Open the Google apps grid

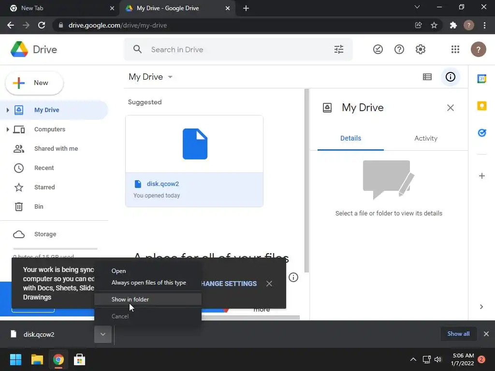coord(455,49)
